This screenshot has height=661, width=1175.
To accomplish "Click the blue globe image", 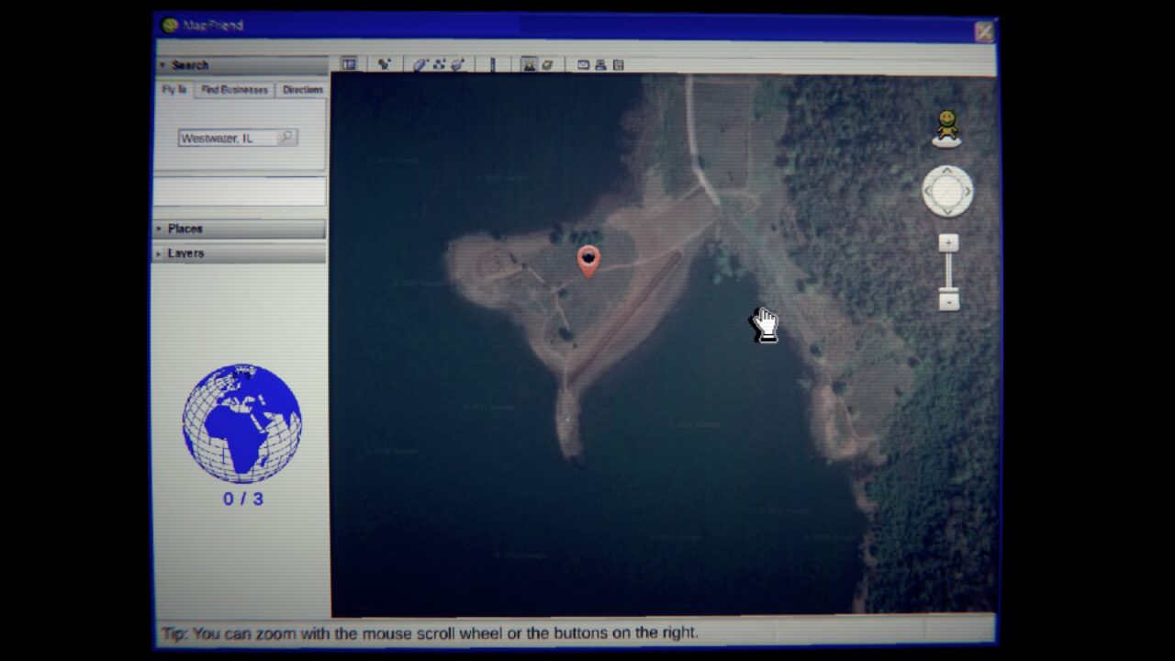I will (x=242, y=423).
